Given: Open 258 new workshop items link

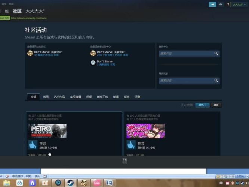Looking at the screenshot, I should [113, 55].
